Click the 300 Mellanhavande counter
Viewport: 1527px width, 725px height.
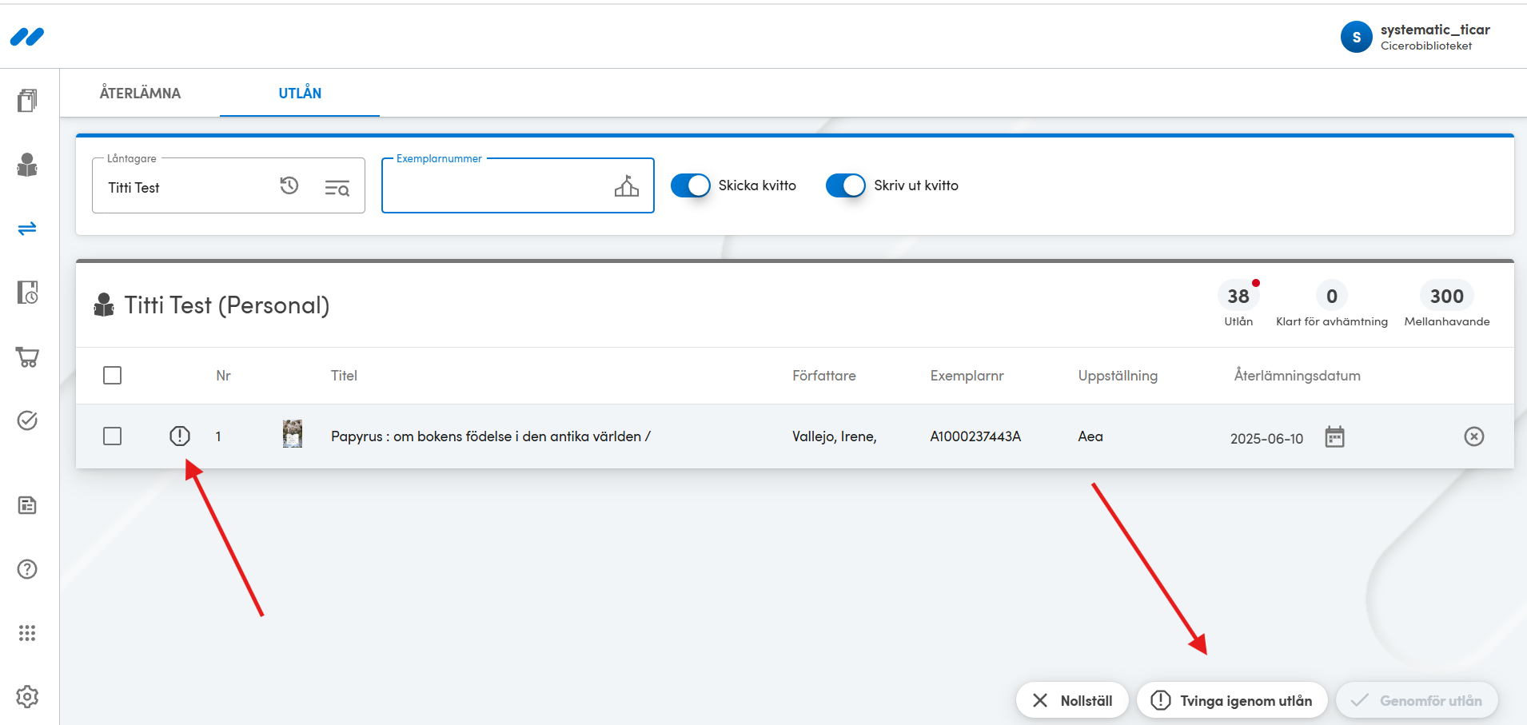pos(1447,304)
